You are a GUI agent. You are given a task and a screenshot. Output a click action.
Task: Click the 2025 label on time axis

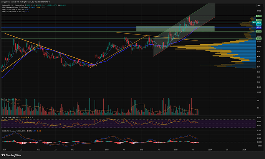tap(142, 149)
